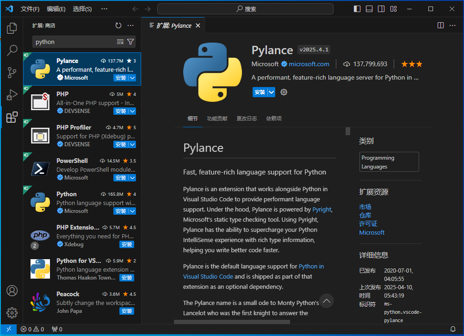Open the Run and Debug view
The height and width of the screenshot is (336, 464).
click(x=12, y=95)
